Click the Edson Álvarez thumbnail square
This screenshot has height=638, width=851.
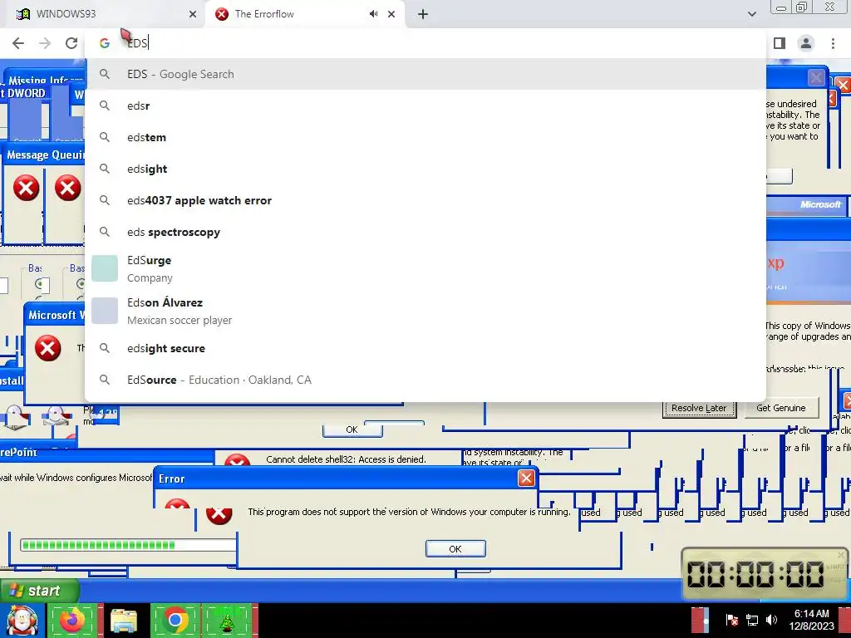click(105, 311)
